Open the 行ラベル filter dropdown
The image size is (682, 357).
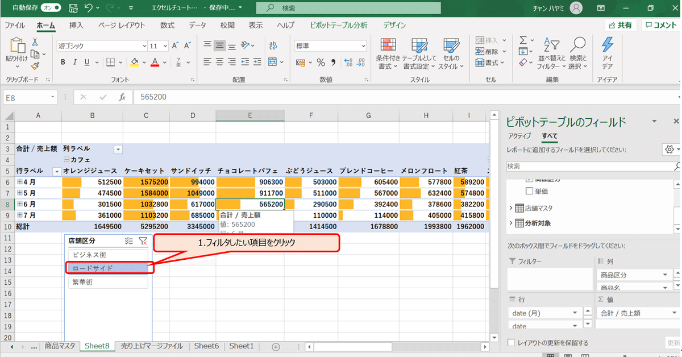(x=56, y=171)
